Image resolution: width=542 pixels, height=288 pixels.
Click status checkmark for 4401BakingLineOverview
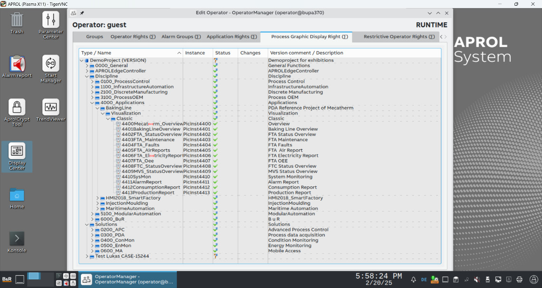point(215,129)
